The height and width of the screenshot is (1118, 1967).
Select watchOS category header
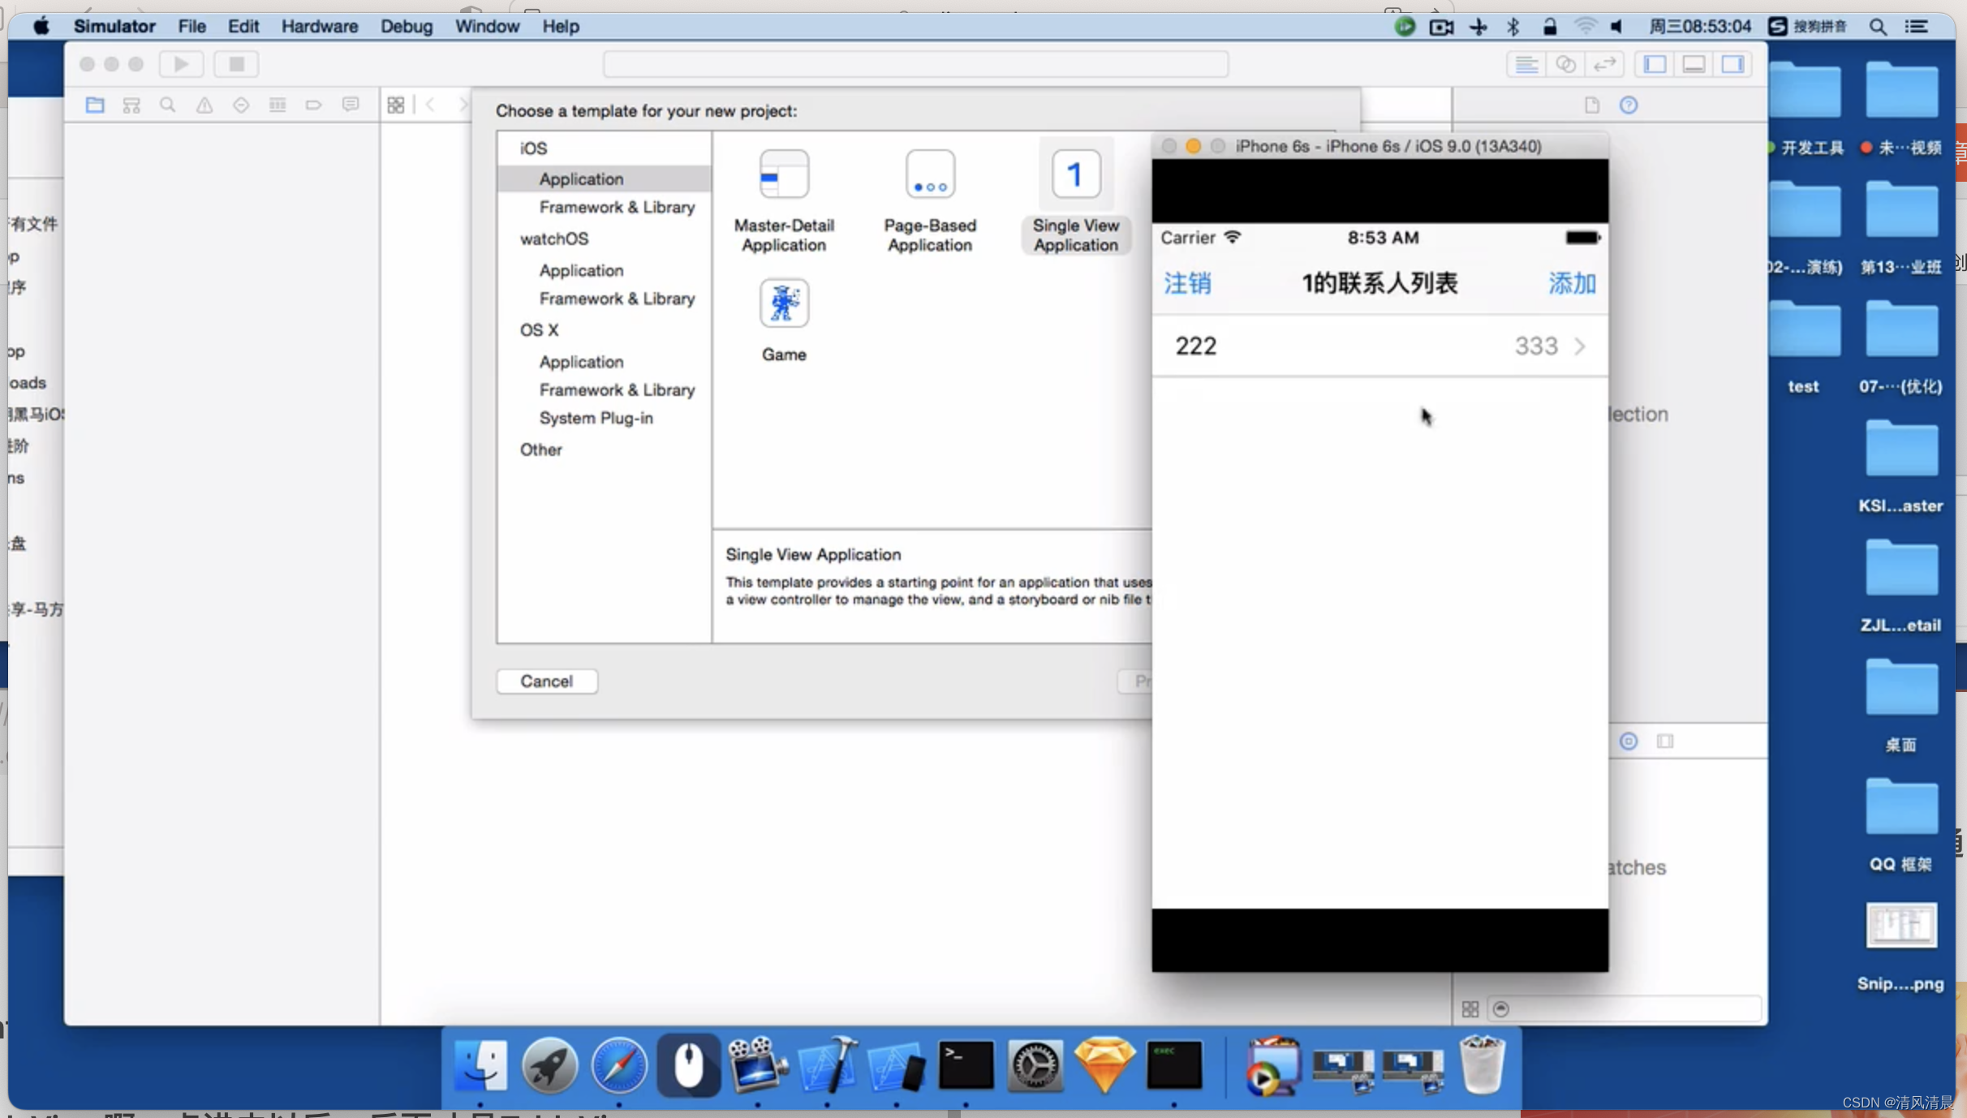click(x=554, y=239)
